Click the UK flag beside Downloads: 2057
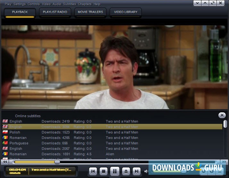Image resolution: width=229 pixels, height=178 pixels. (5, 148)
